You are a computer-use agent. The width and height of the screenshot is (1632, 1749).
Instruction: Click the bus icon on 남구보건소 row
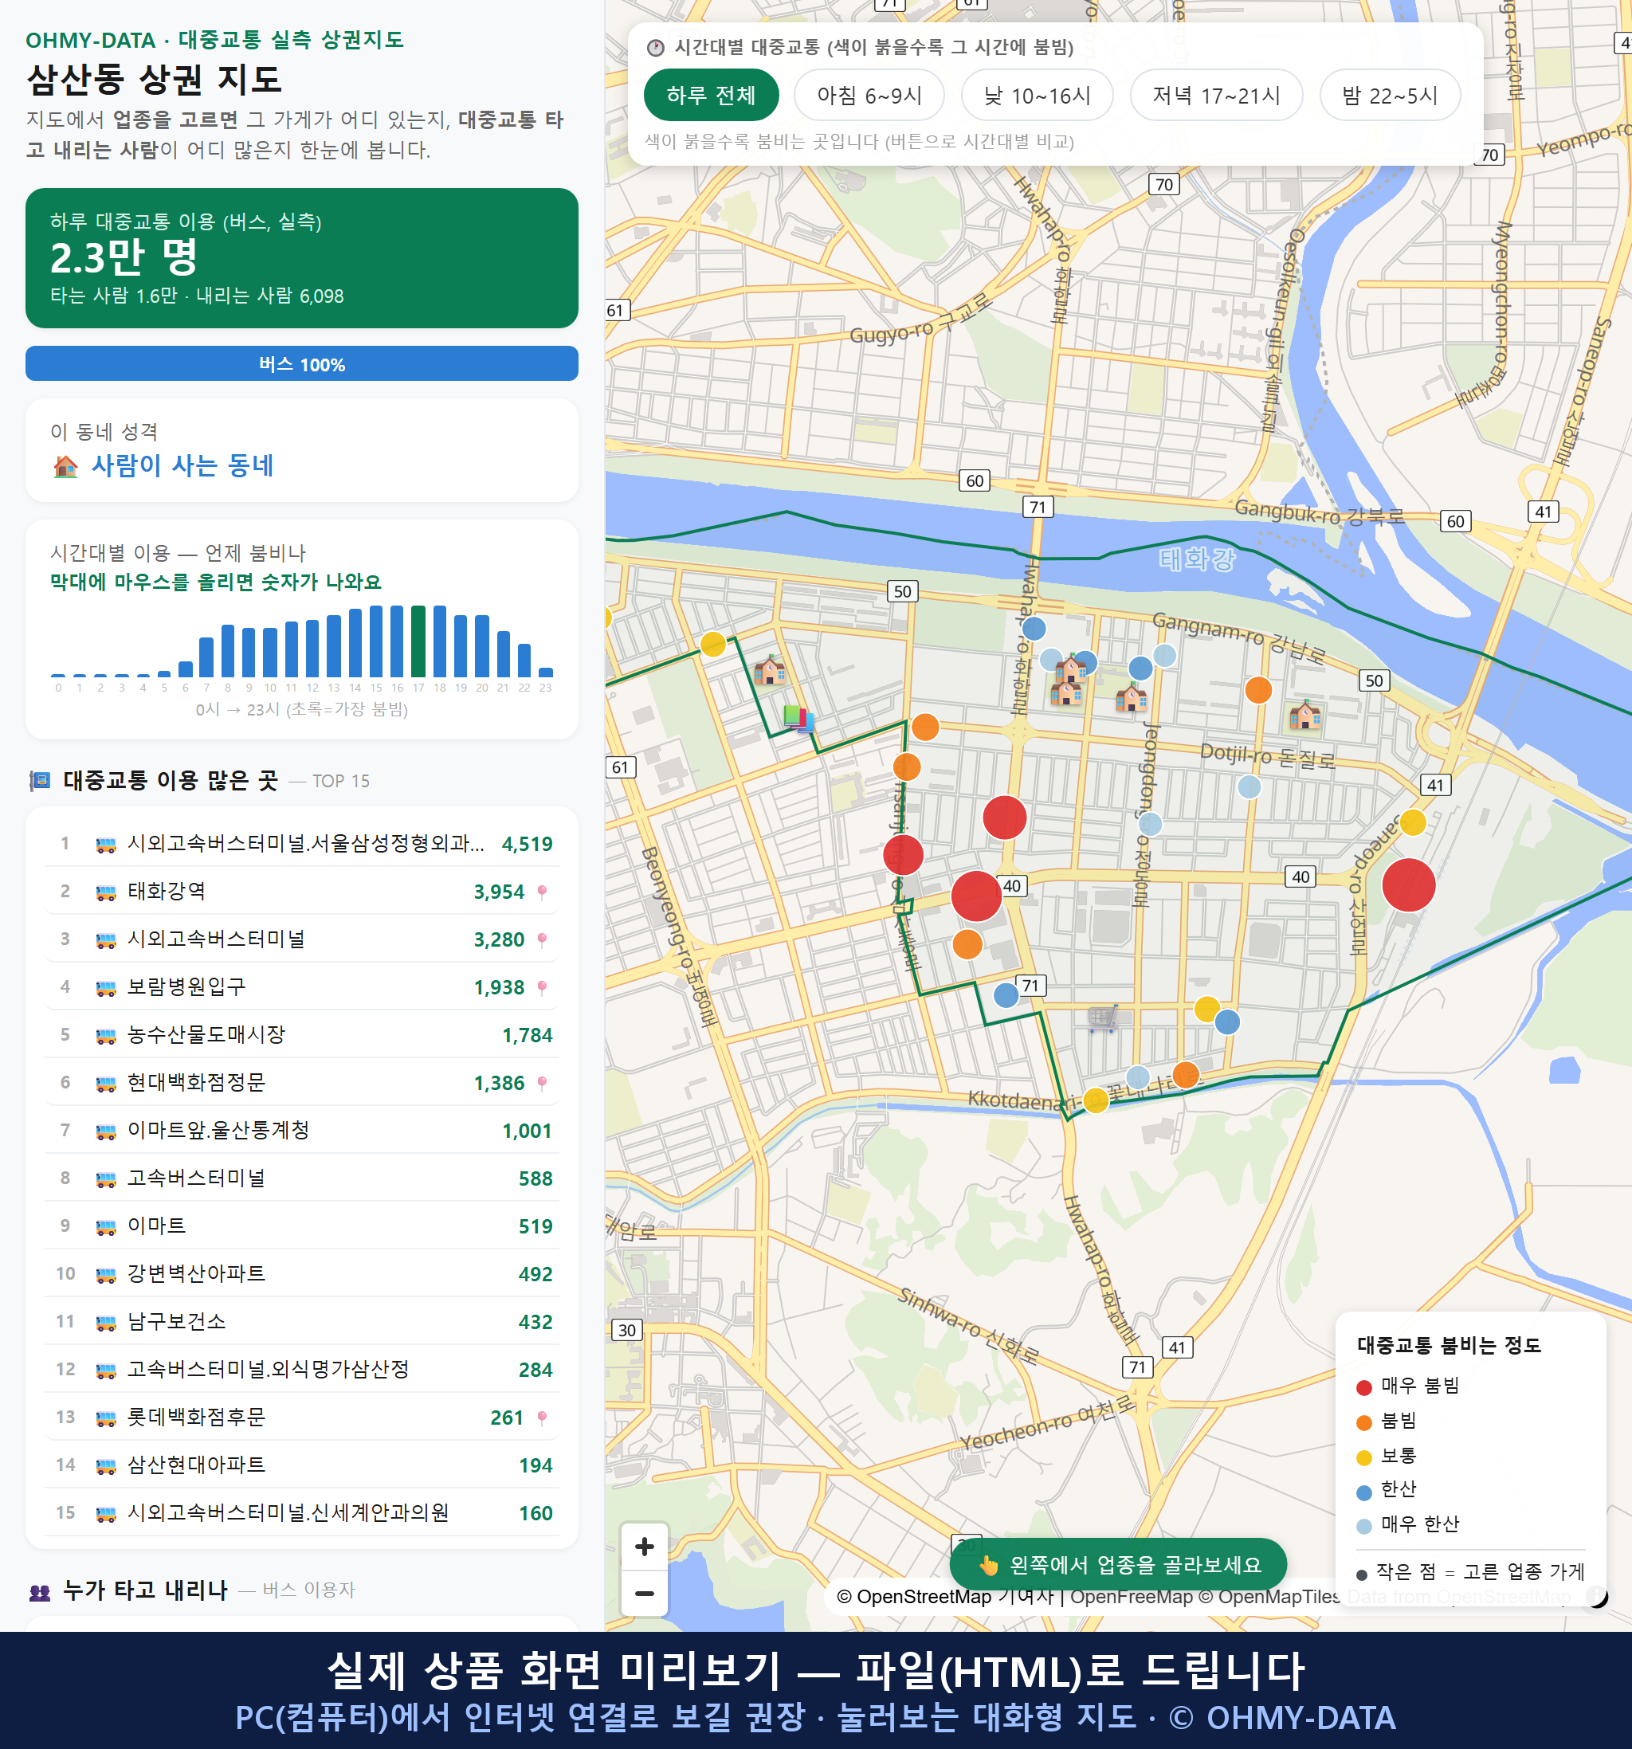[x=105, y=1322]
